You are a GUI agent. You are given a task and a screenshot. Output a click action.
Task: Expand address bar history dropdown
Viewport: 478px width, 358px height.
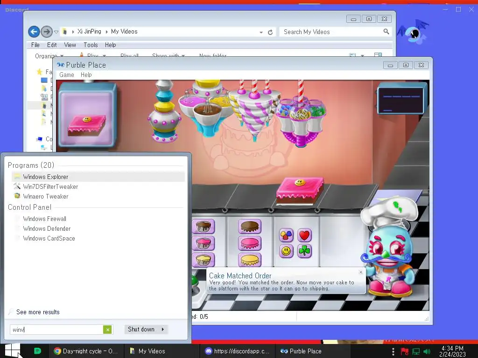[261, 32]
